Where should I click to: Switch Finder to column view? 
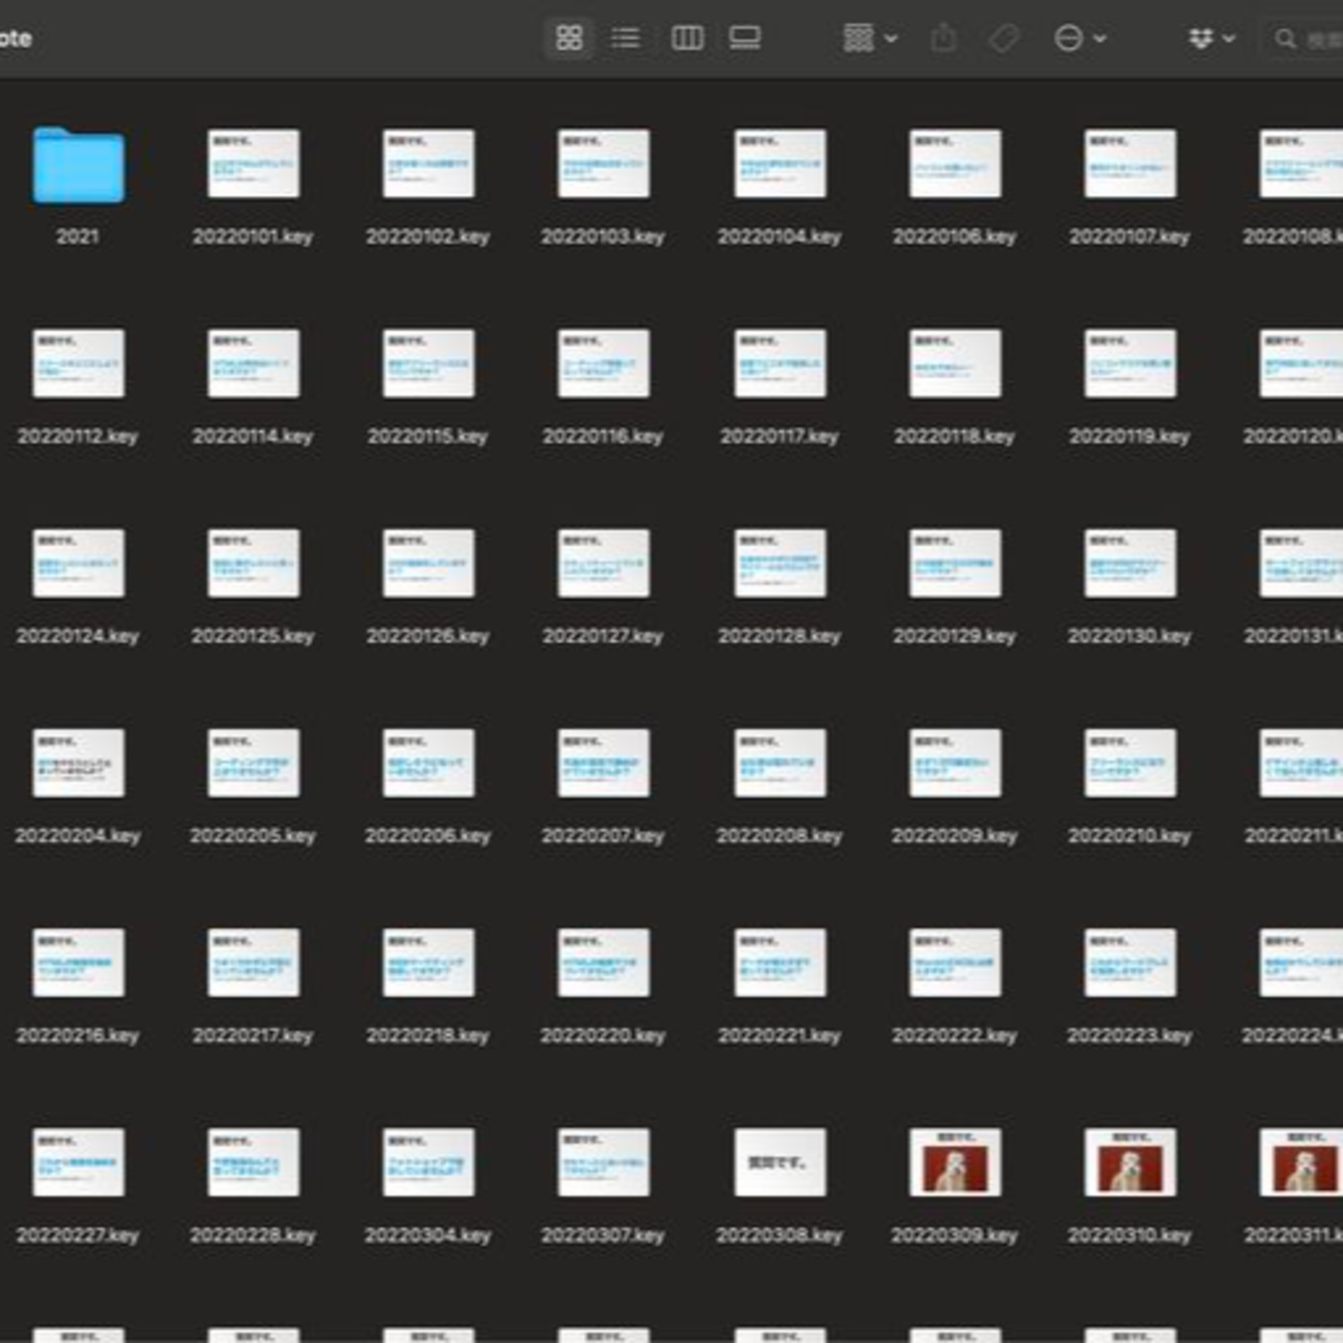point(687,38)
